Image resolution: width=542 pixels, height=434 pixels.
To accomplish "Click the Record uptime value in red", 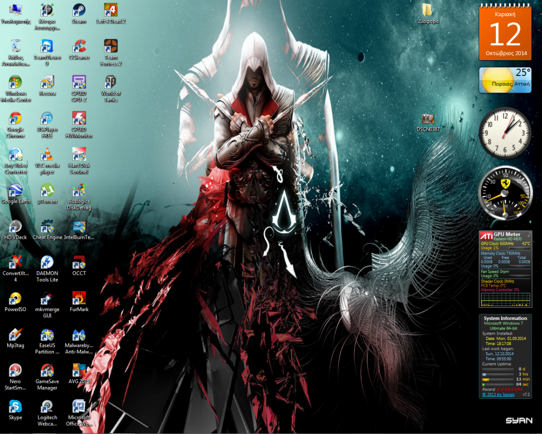I will click(x=509, y=389).
